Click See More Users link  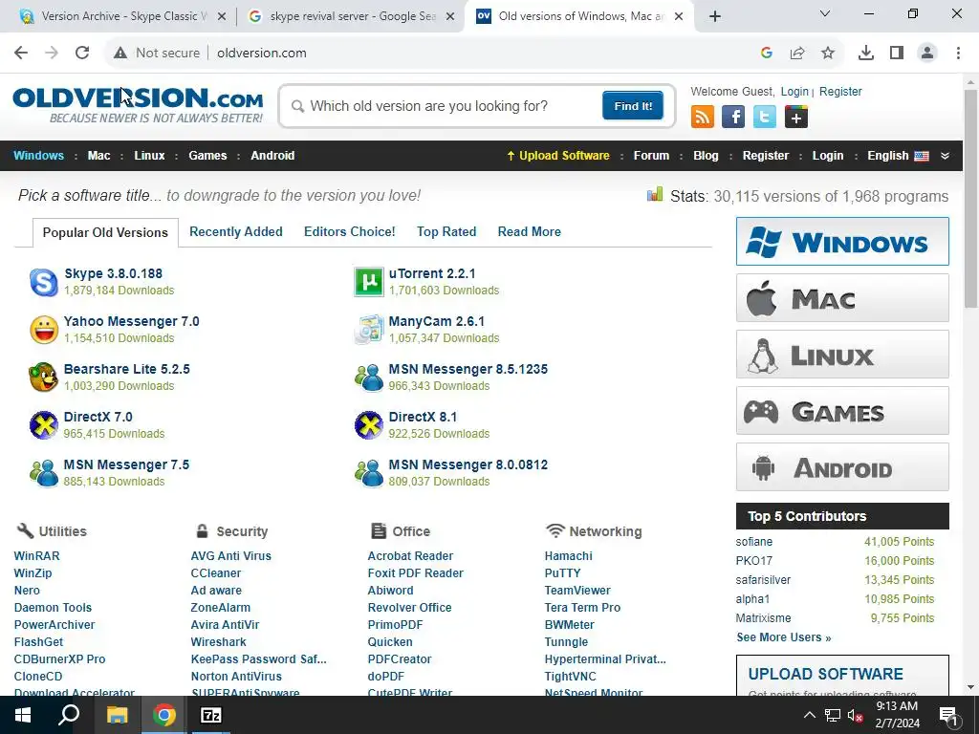[784, 637]
